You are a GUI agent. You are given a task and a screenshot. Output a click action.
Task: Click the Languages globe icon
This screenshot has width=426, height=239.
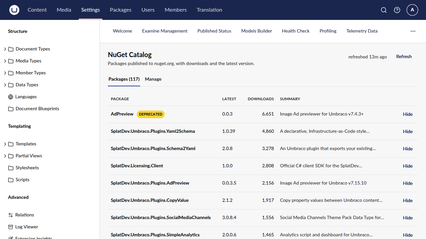click(11, 97)
